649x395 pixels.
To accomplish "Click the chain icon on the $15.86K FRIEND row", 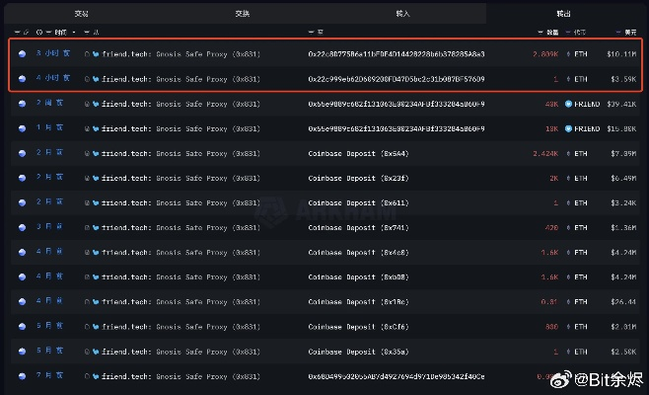I will 22,128.
